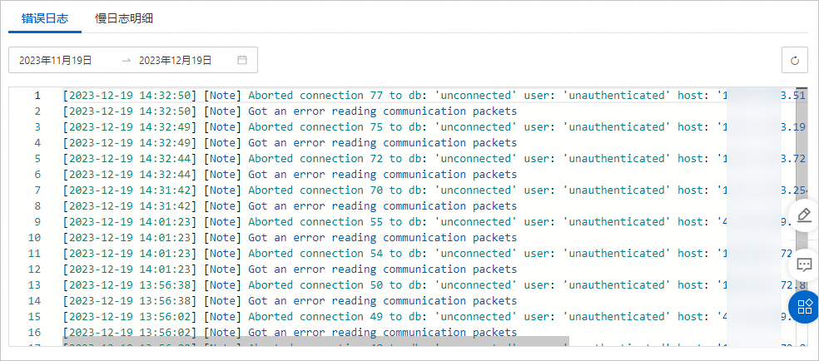This screenshot has height=361, width=819.
Task: Switch to the 慢日志明细 tab
Action: click(124, 17)
